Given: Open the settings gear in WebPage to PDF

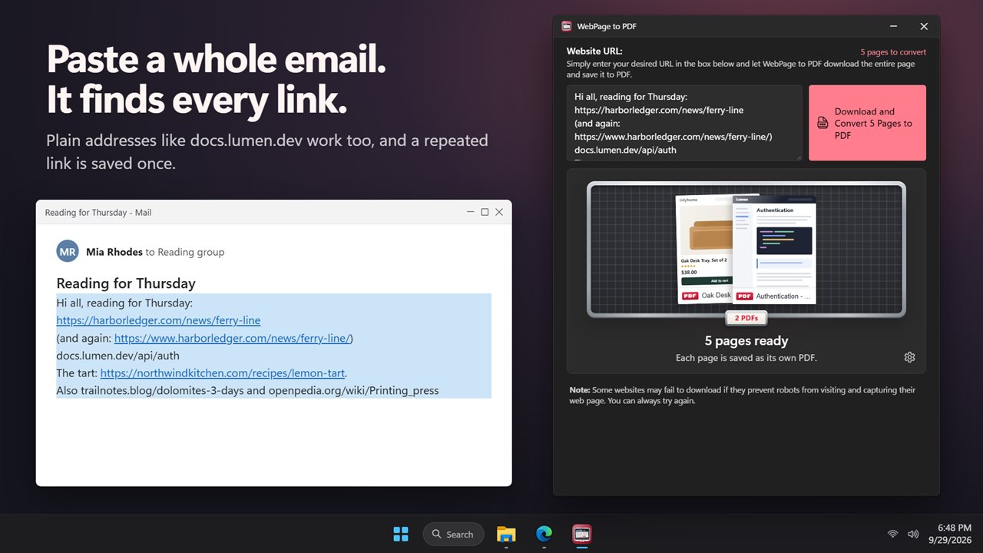Looking at the screenshot, I should click(x=910, y=357).
